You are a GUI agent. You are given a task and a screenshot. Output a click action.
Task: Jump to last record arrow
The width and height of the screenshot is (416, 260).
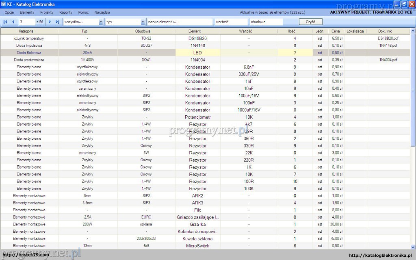(x=57, y=22)
